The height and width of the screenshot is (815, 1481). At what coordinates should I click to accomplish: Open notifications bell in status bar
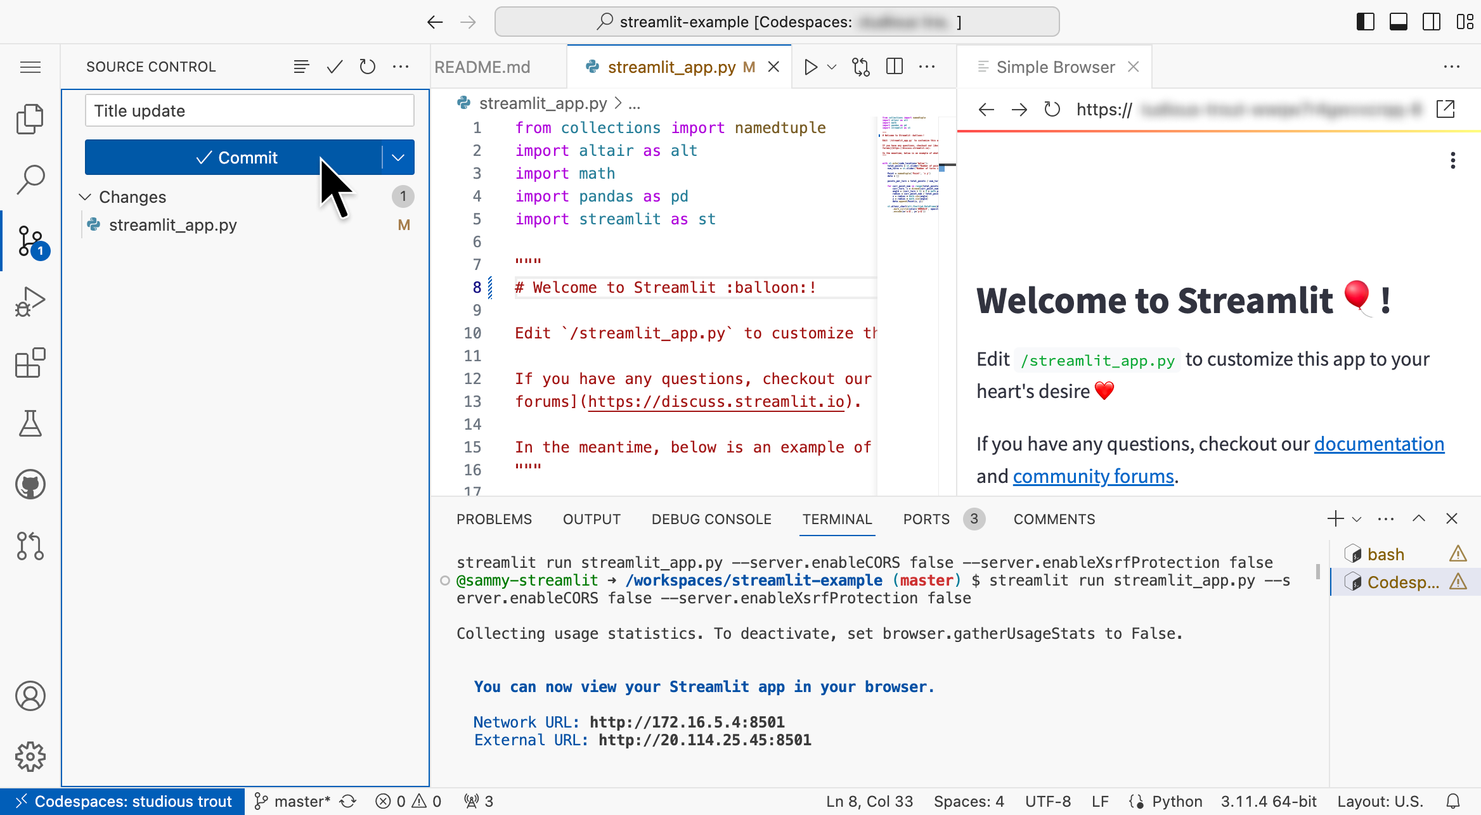pos(1454,802)
